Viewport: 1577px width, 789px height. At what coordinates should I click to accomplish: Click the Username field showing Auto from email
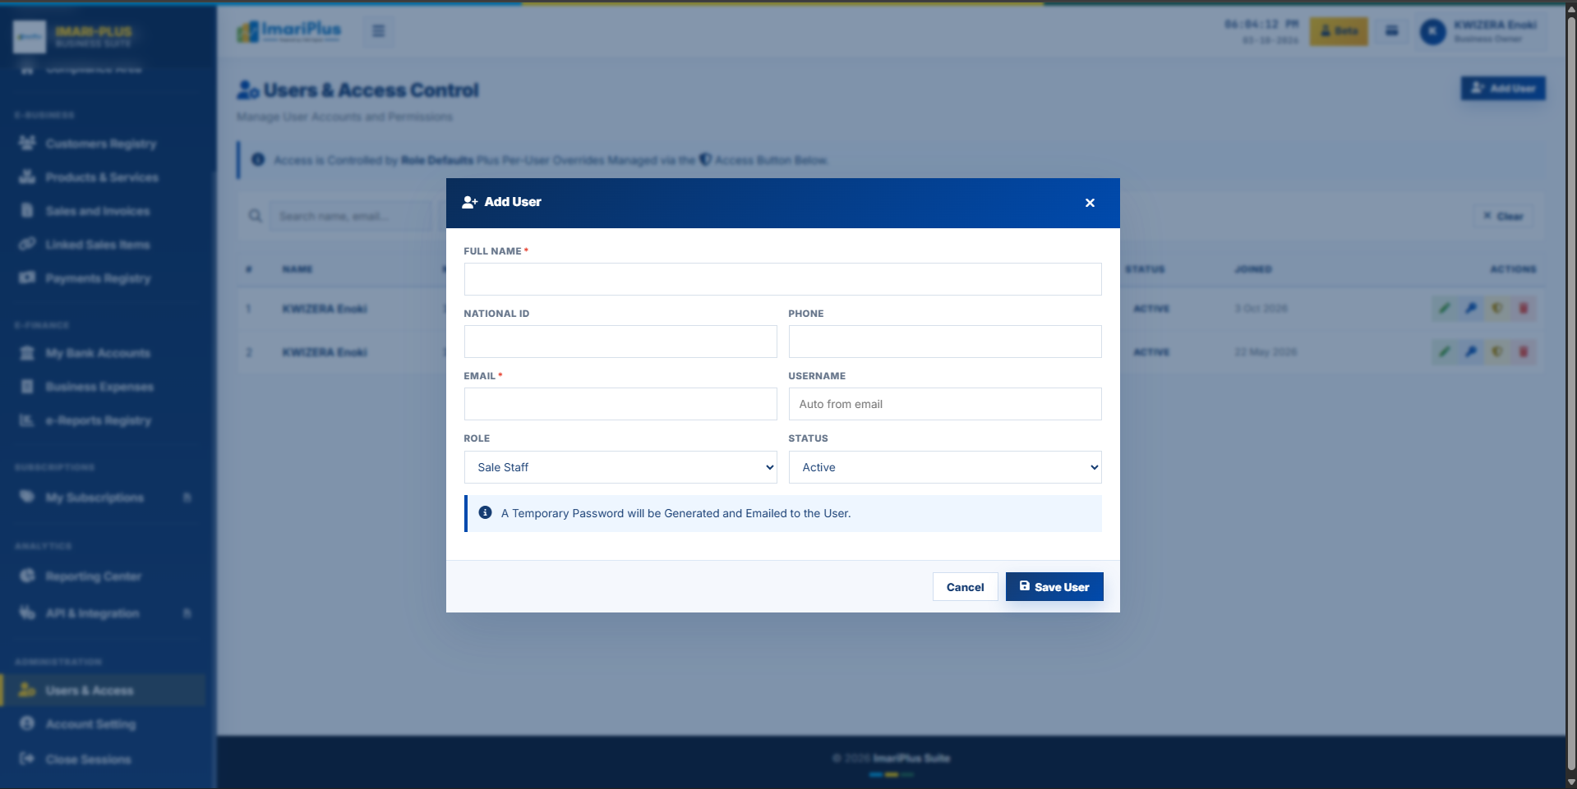tap(945, 404)
